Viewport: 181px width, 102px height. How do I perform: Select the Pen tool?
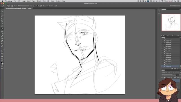coord(2,46)
